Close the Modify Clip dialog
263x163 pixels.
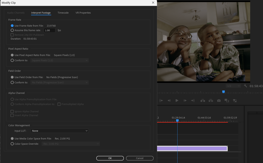(x=153, y=3)
